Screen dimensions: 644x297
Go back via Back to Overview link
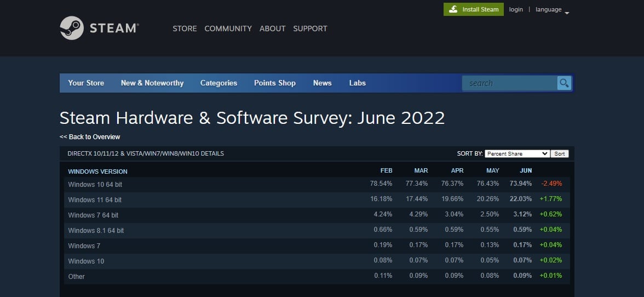click(90, 137)
